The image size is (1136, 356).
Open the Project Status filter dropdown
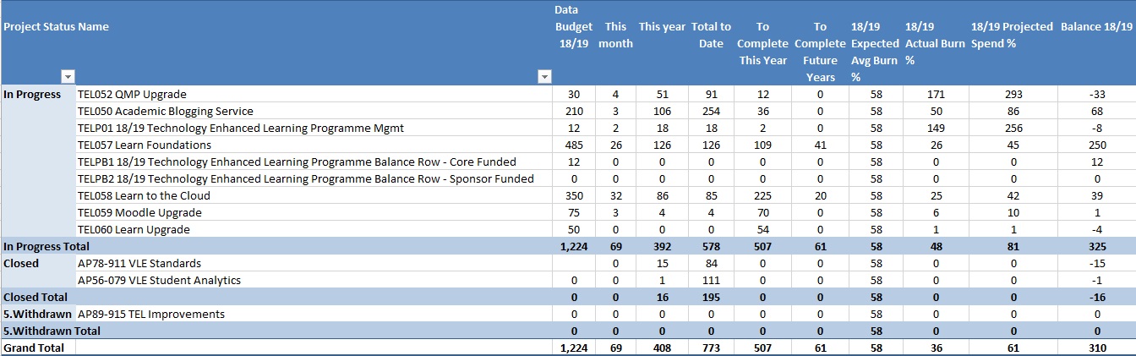pyautogui.click(x=68, y=77)
